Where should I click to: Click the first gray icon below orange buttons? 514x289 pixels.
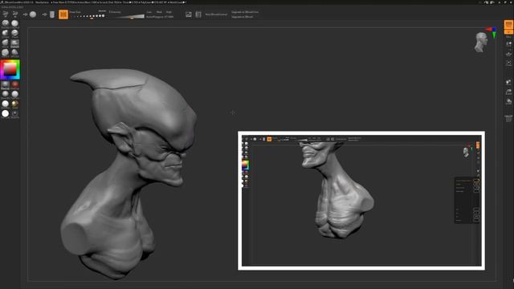508,44
